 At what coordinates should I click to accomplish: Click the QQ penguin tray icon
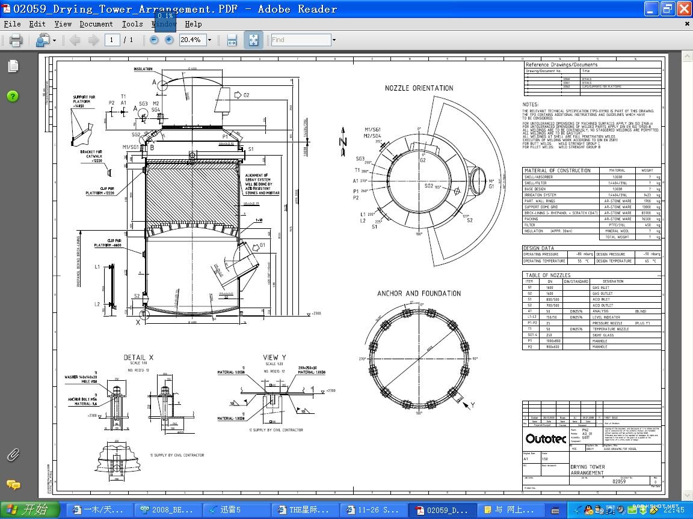588,511
